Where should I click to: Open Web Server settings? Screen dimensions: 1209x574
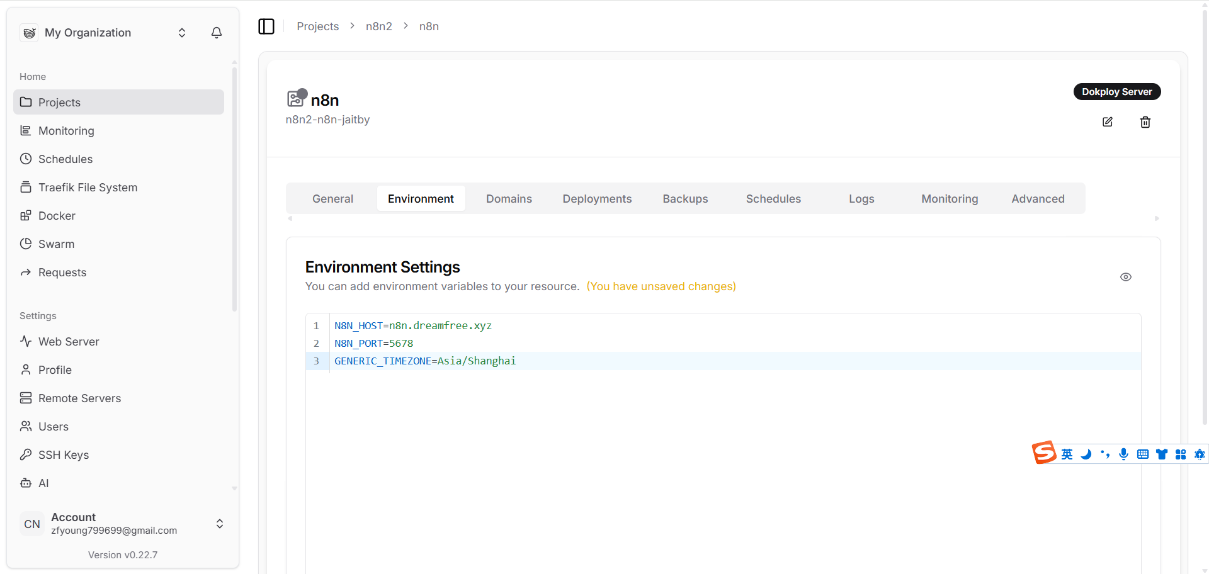click(x=118, y=341)
